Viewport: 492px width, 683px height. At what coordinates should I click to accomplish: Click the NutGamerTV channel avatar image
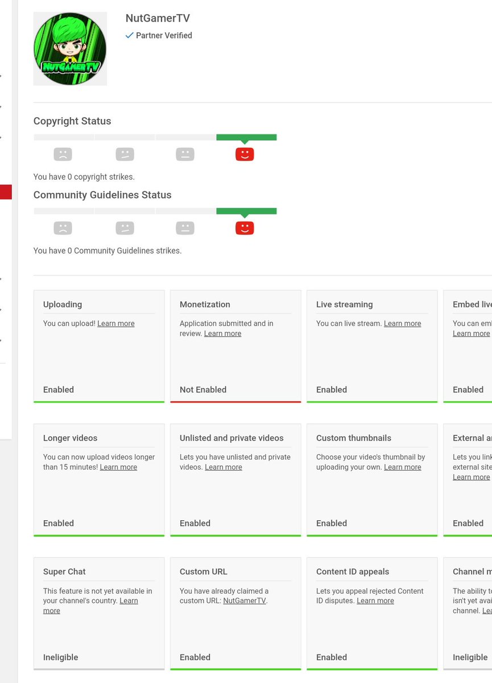[70, 48]
